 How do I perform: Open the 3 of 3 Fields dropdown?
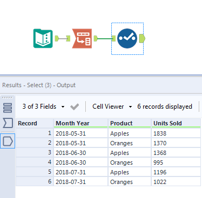pos(43,107)
